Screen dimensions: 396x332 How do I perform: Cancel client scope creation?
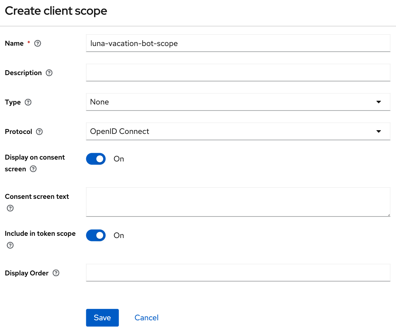(x=146, y=318)
